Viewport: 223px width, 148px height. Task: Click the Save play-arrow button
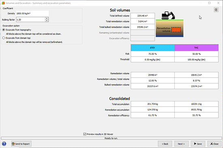click(x=198, y=144)
